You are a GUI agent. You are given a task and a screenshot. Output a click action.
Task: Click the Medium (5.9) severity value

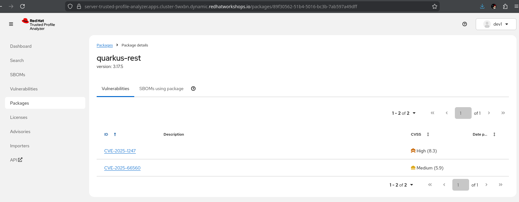427,168
